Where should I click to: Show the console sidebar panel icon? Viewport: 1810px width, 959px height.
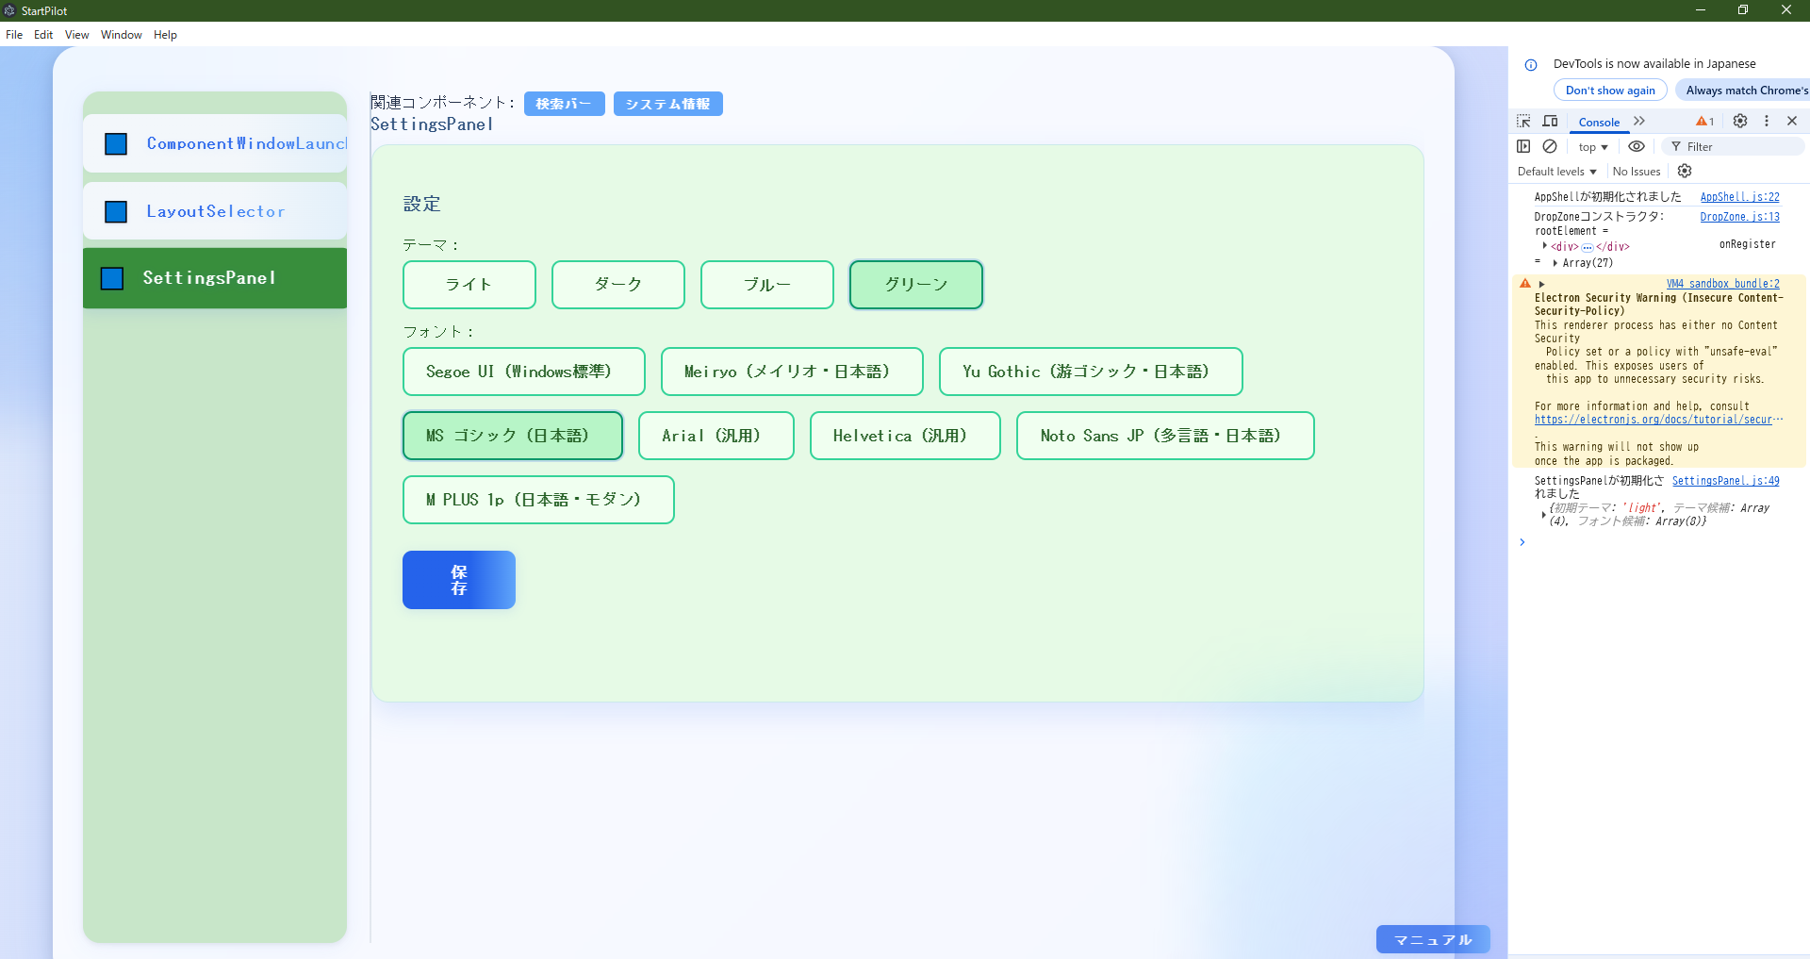click(1523, 146)
